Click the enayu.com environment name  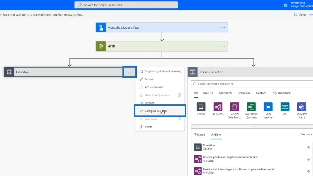point(302,6)
